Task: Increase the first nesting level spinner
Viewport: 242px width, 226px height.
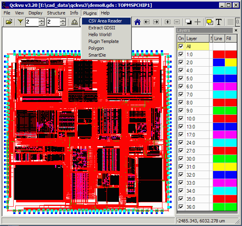Action: [42, 20]
